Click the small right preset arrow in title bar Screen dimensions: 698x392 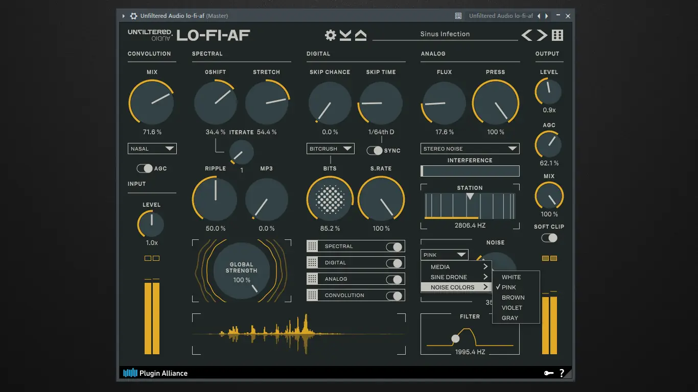pyautogui.click(x=547, y=16)
